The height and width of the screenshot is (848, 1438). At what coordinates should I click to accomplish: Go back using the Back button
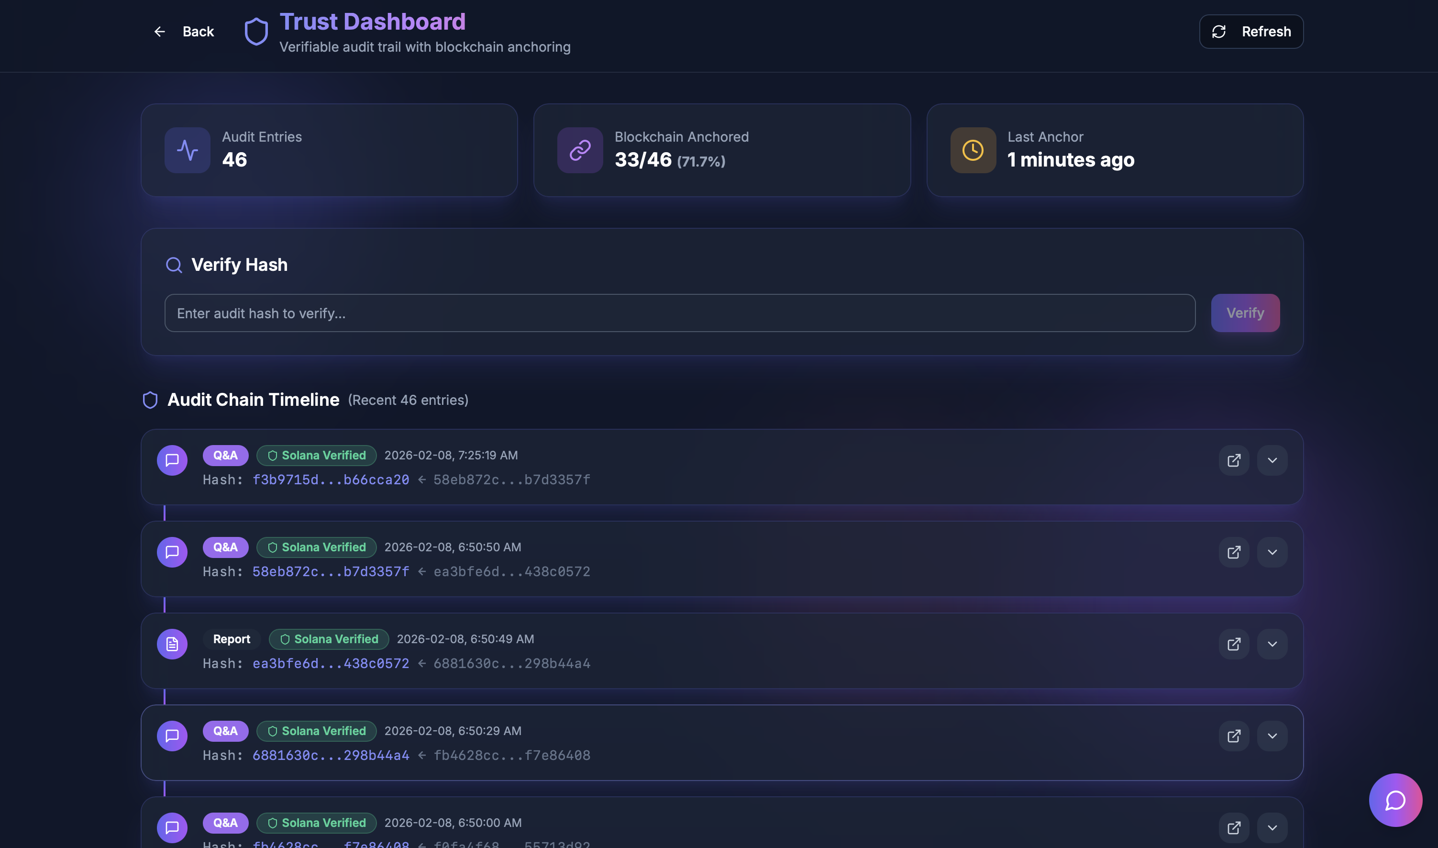184,32
